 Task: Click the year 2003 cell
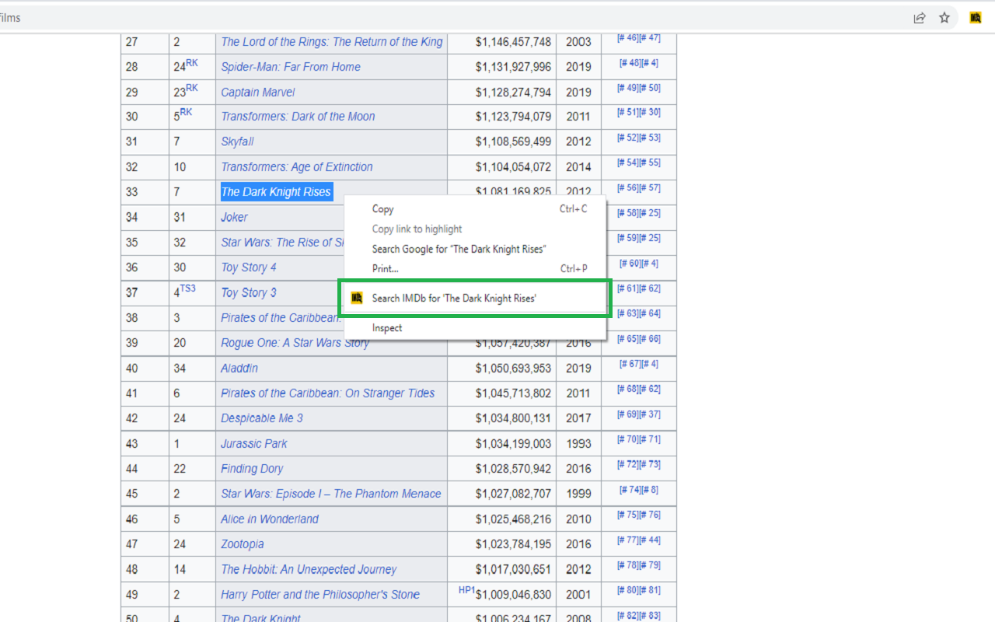(578, 42)
